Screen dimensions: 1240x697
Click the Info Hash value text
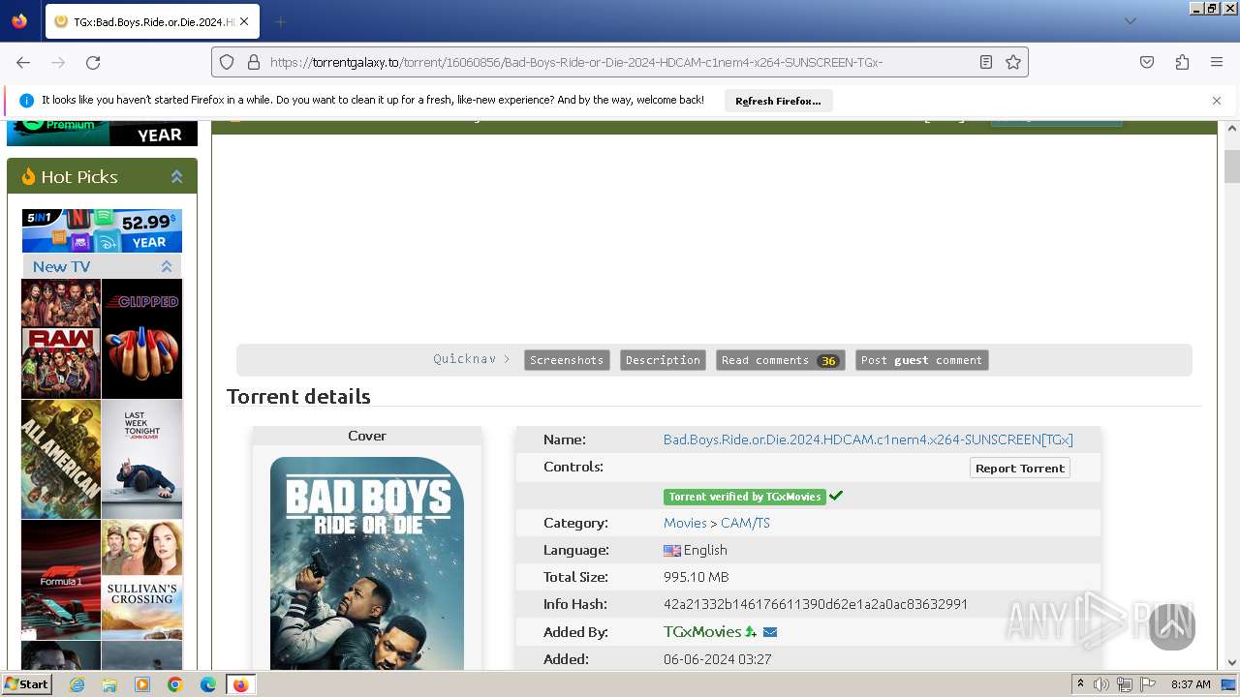pyautogui.click(x=816, y=604)
